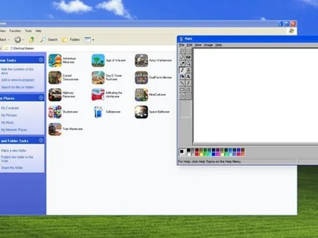Select the DualForce Idle.exe icon
The height and width of the screenshot is (238, 318).
pos(141,77)
